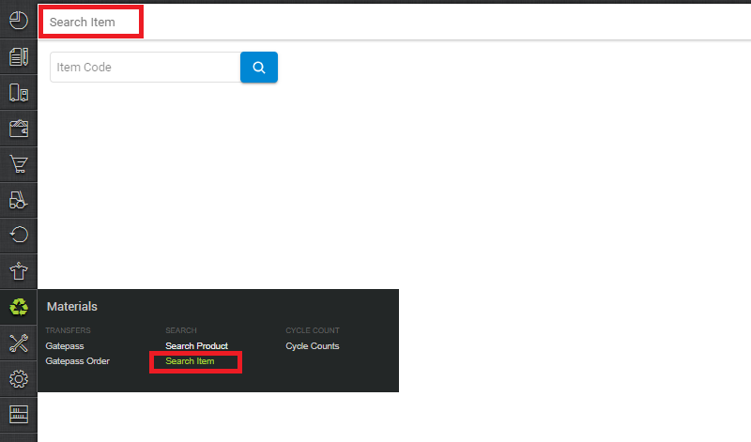The image size is (751, 442).
Task: Open the documents with pencil sidebar icon
Action: [x=19, y=56]
